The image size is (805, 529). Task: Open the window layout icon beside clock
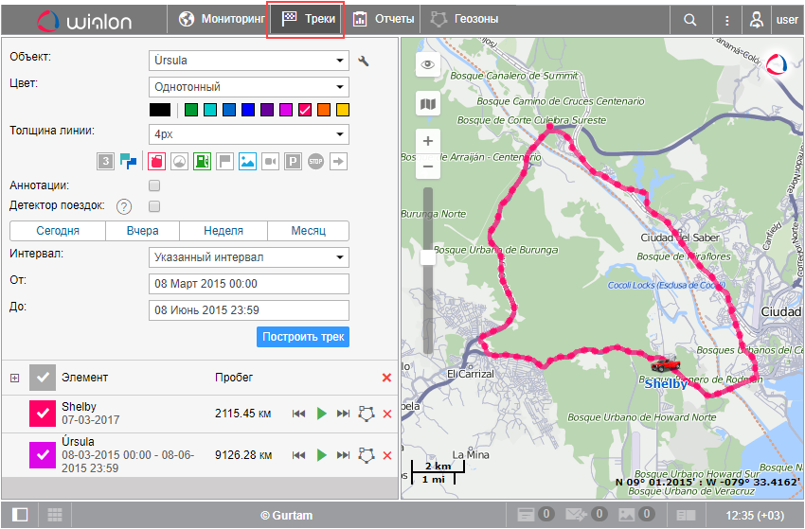coord(686,515)
